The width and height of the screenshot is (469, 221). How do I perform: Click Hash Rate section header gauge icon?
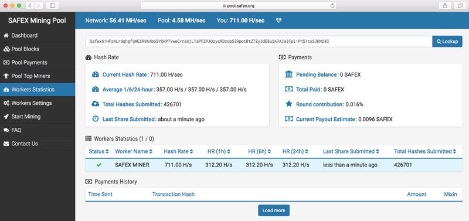[x=89, y=57]
